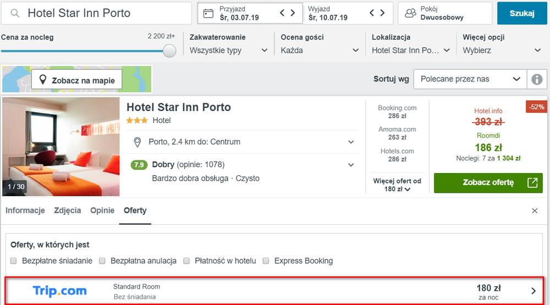Screen dimensions: 550x305
Task: Open the room type guests icon
Action: pyautogui.click(x=410, y=13)
